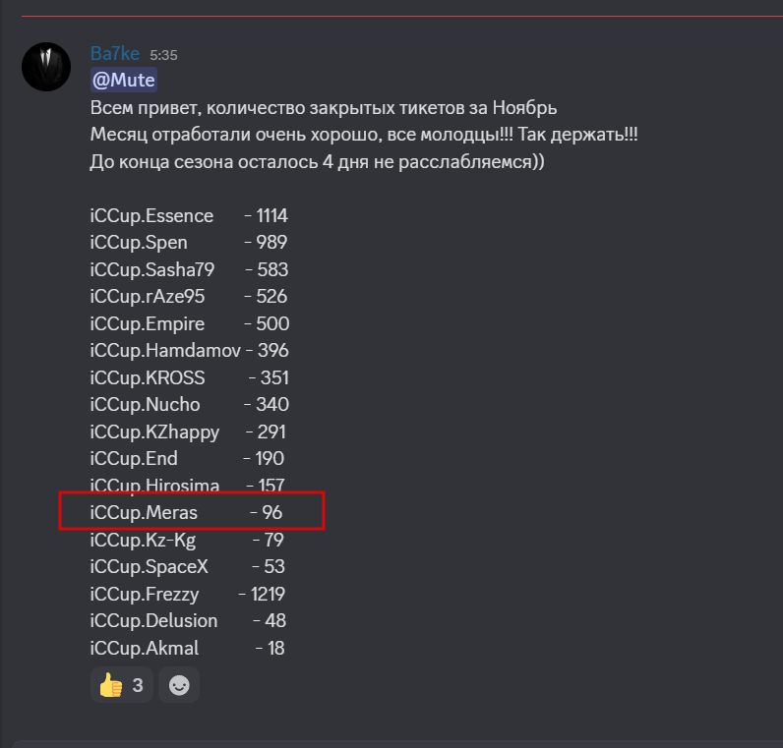Open the Ba7ke username profile
Screen dimensions: 783x748
(x=115, y=54)
